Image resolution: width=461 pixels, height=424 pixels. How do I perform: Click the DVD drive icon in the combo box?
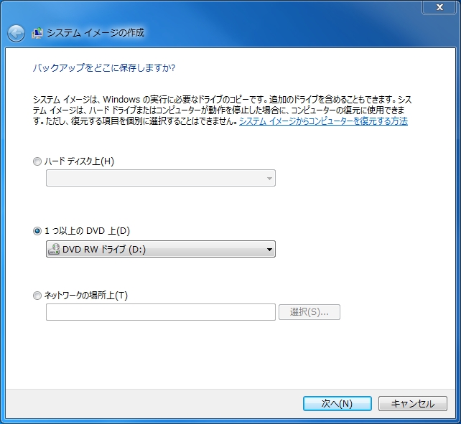pos(54,249)
